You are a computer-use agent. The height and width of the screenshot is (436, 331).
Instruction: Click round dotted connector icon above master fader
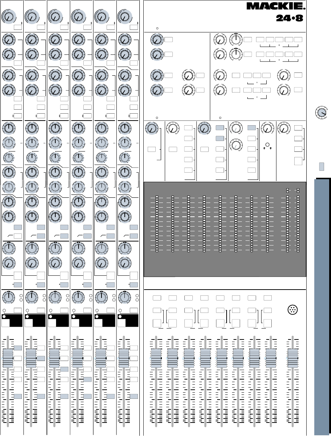(293, 310)
